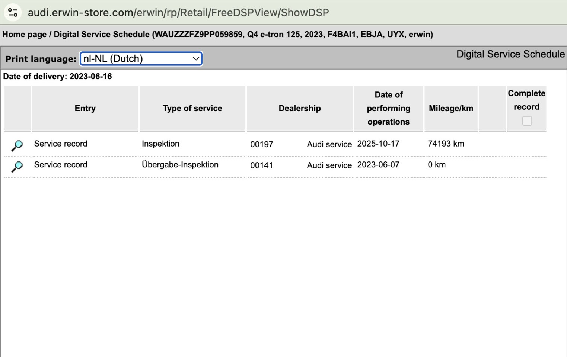This screenshot has width=567, height=357.
Task: Click Date of performing operations header
Action: pos(389,108)
